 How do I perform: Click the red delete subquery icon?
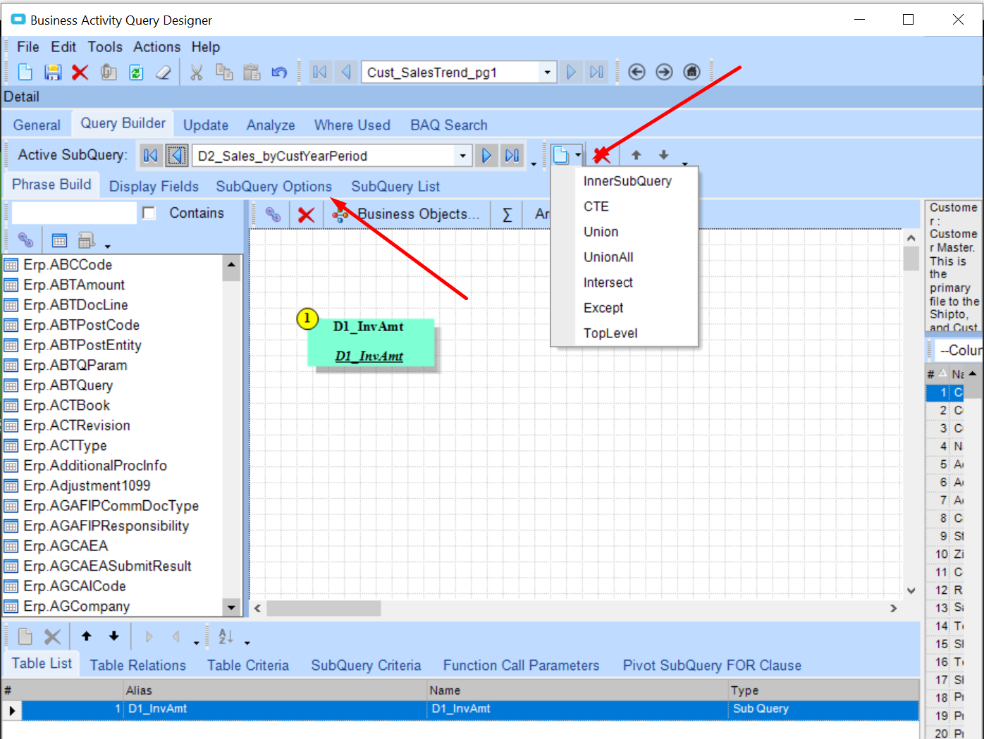tap(601, 155)
